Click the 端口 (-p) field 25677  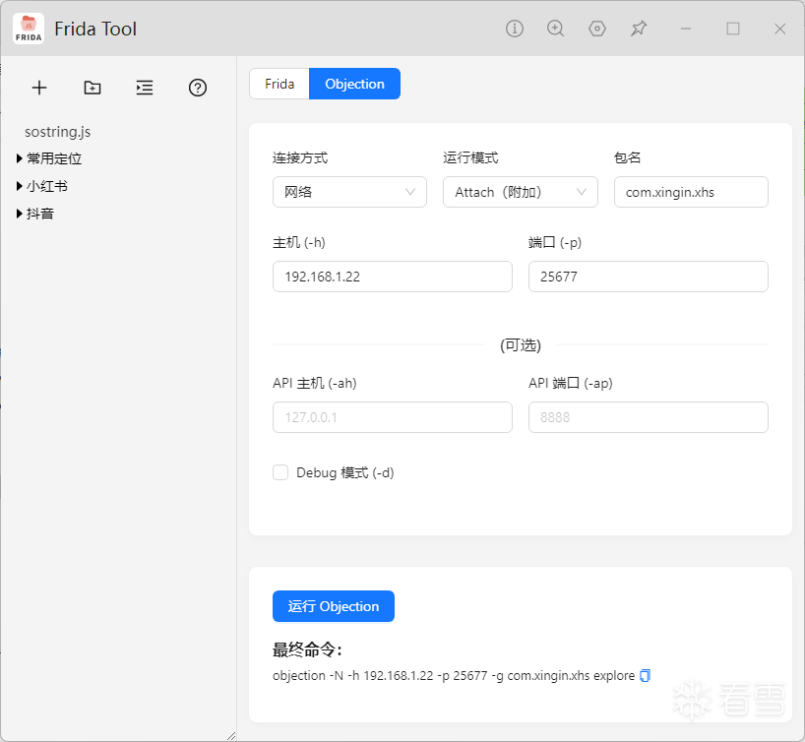649,277
